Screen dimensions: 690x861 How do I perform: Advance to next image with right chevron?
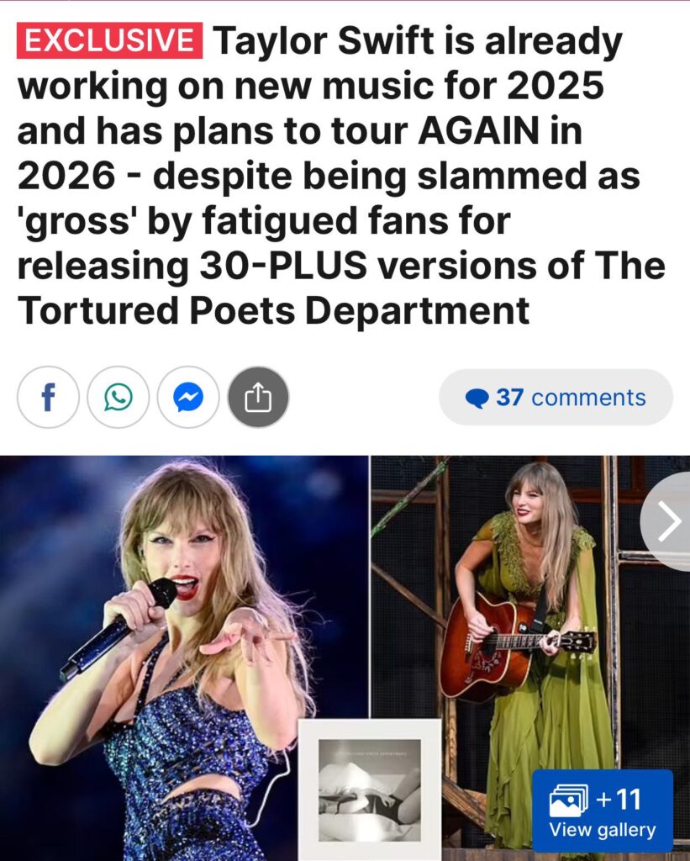667,521
